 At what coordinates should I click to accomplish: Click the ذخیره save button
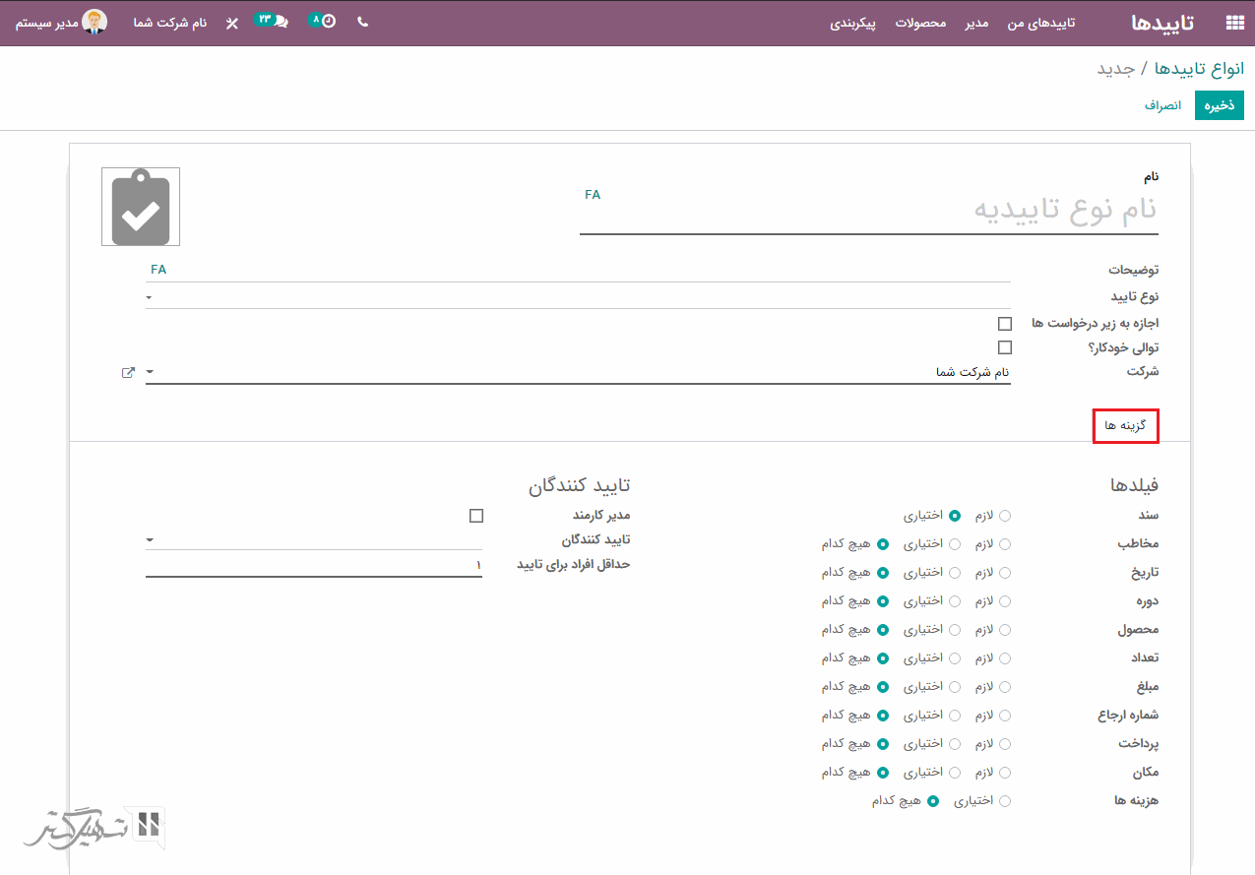(x=1219, y=105)
